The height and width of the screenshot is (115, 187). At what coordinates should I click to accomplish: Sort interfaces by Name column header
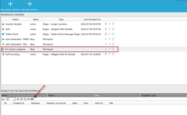tap(15, 19)
